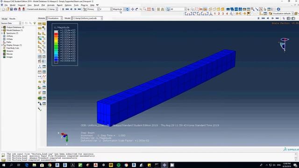Select XYData in the results tree
The width and height of the screenshot is (299, 168).
(x=9, y=39)
